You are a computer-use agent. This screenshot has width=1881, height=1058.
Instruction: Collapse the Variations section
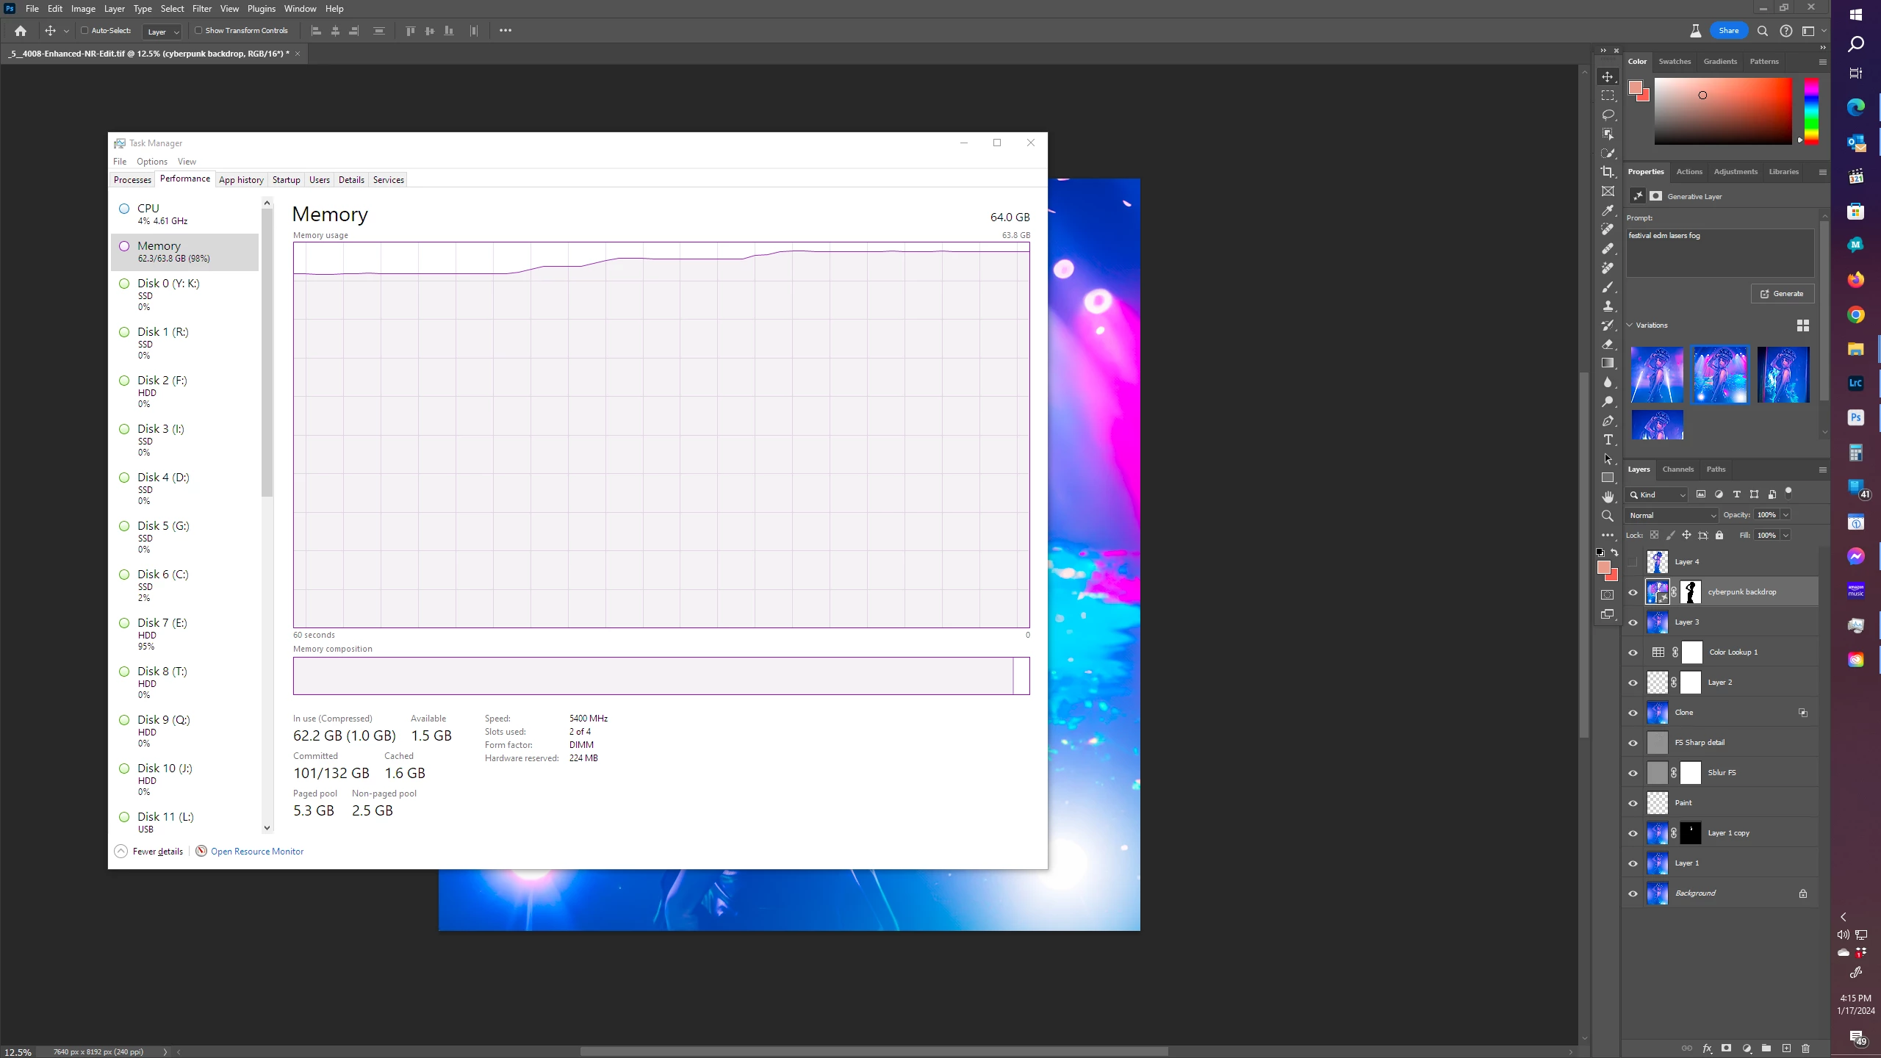click(x=1630, y=325)
